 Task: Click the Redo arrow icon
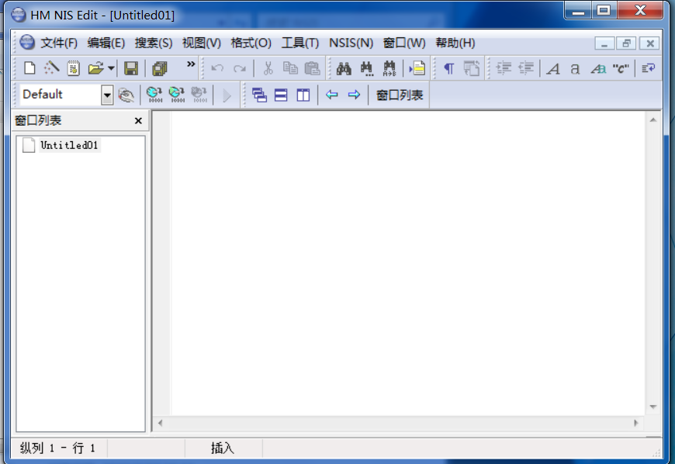click(x=239, y=68)
